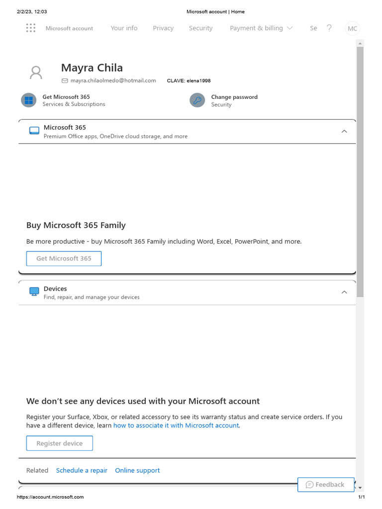Collapse the Devices section chevron
The image size is (382, 509).
(x=344, y=292)
